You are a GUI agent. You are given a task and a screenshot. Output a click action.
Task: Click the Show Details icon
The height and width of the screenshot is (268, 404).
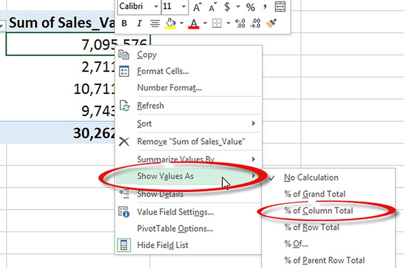point(124,193)
